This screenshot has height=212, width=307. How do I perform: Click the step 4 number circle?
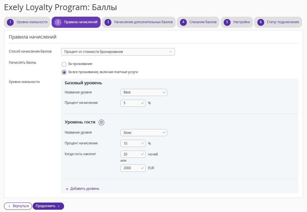(183, 22)
